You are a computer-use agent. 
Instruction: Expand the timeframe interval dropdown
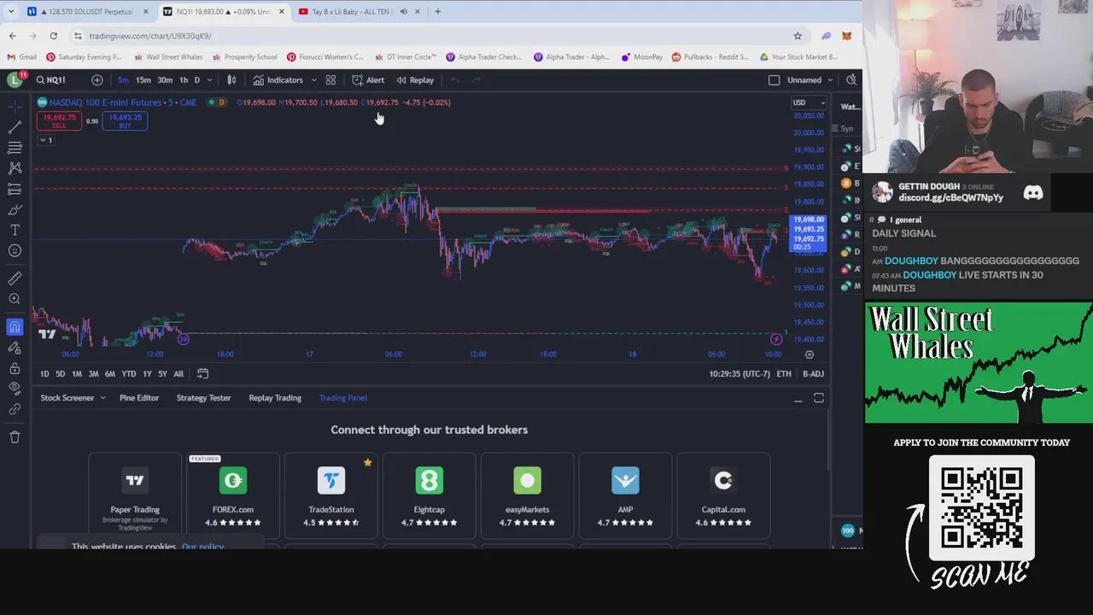pyautogui.click(x=210, y=79)
